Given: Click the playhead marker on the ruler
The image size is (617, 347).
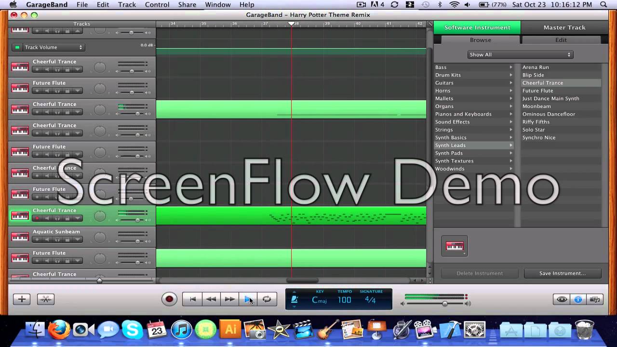Looking at the screenshot, I should click(291, 24).
